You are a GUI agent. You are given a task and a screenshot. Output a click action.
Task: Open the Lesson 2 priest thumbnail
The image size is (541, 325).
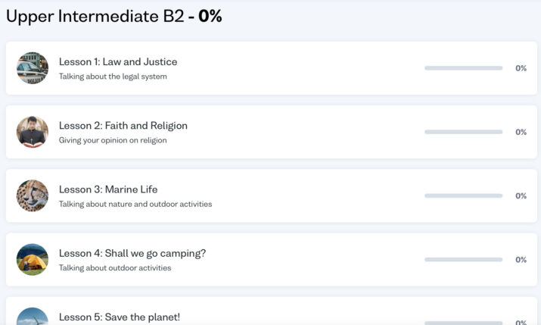coord(33,132)
